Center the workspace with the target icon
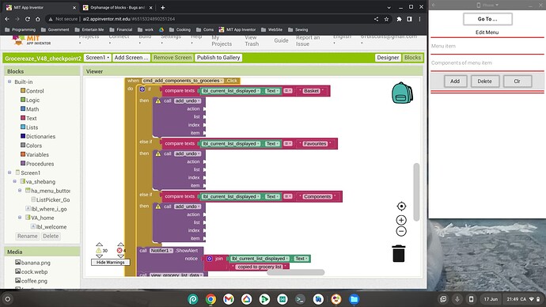The height and width of the screenshot is (307, 546). click(x=401, y=207)
